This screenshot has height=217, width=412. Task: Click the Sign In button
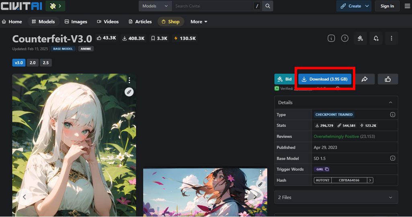[x=387, y=6]
